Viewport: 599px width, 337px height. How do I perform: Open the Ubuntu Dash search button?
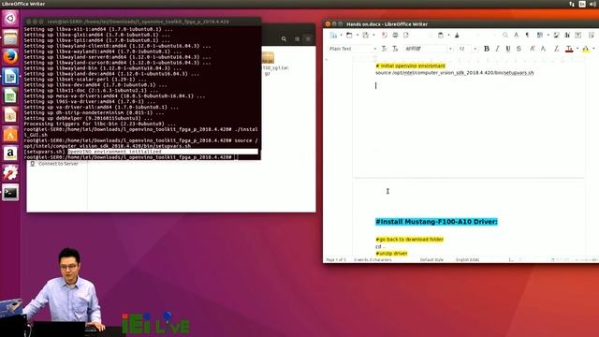coord(10,18)
